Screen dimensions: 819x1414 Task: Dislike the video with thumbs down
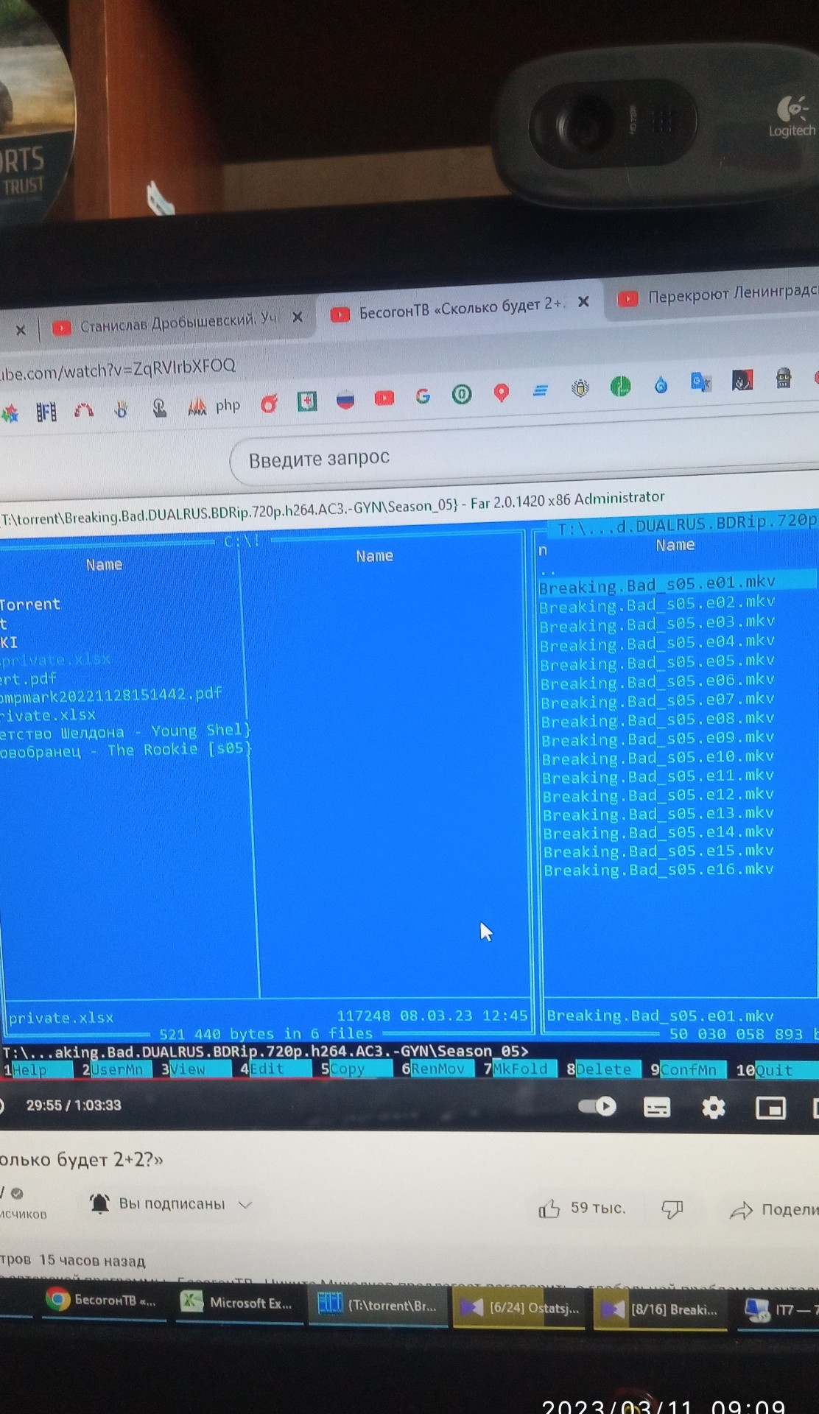(x=672, y=1209)
